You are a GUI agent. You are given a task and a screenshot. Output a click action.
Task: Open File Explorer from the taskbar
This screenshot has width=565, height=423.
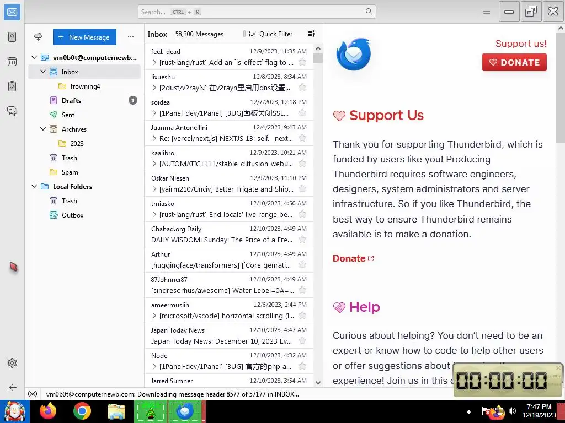tap(116, 411)
